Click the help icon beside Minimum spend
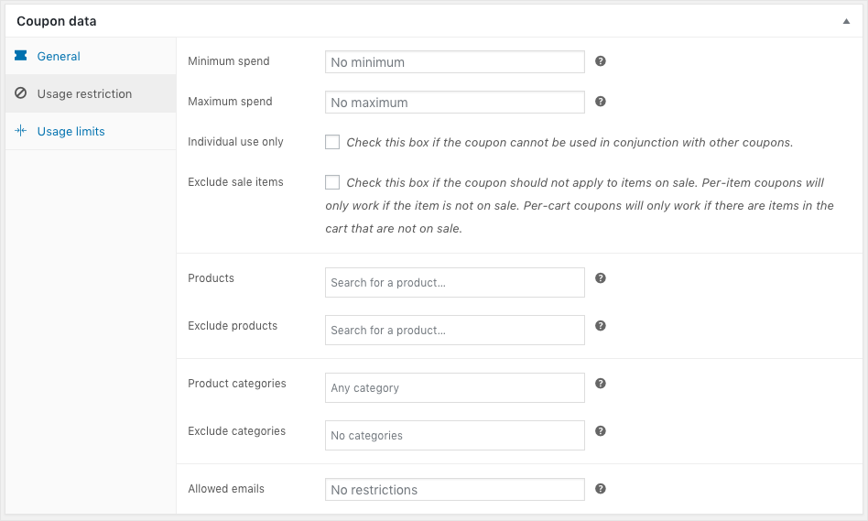Viewport: 868px width, 521px height. coord(601,61)
